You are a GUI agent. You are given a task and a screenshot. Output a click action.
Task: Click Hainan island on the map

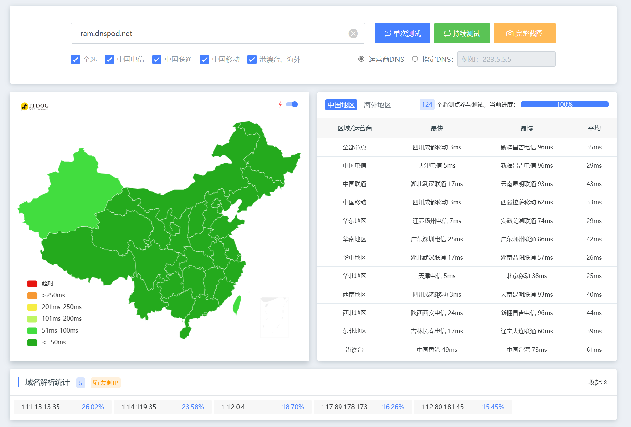(x=185, y=333)
